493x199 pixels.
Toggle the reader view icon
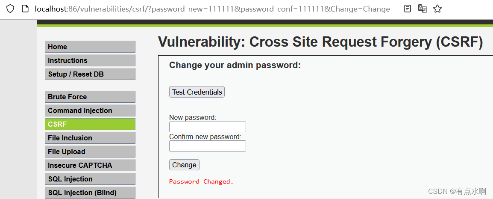tap(408, 9)
